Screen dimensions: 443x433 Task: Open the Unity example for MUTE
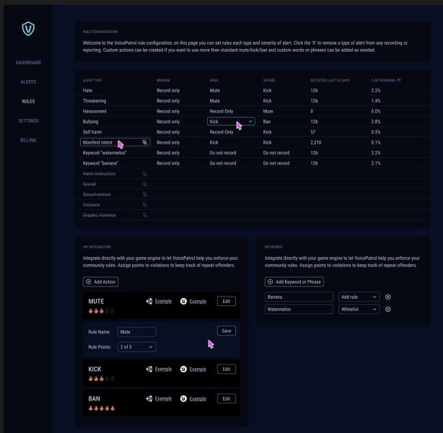click(x=163, y=301)
